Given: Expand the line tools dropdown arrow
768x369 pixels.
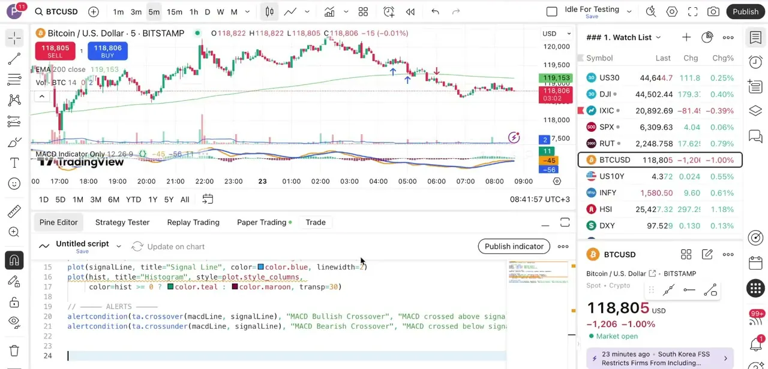Looking at the screenshot, I should coord(307,11).
